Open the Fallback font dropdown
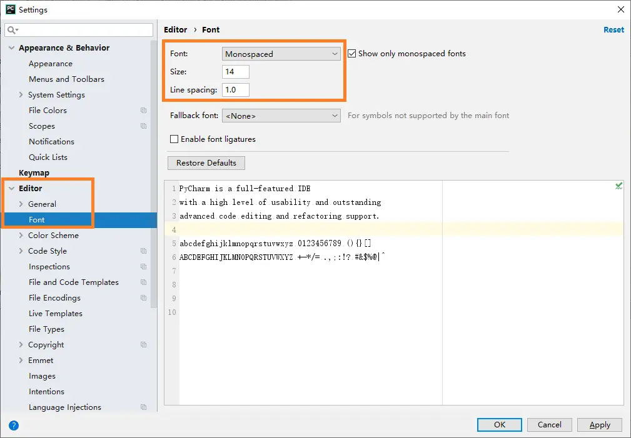This screenshot has width=631, height=438. [281, 116]
